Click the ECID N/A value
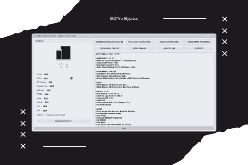Screen dimensions: 248x165 click(x=45, y=78)
